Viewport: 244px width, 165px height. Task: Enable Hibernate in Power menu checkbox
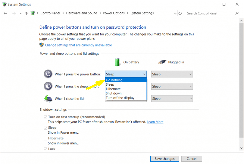click(45, 138)
